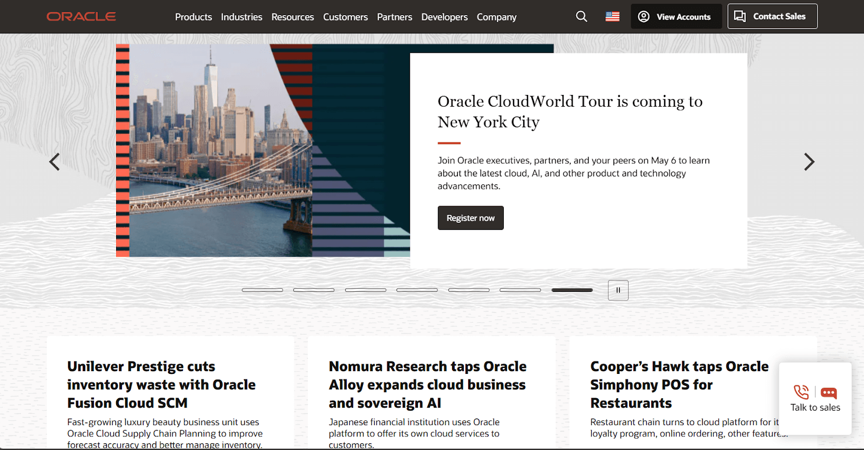Open the search magnifier icon
Viewport: 864px width, 450px height.
coord(581,17)
